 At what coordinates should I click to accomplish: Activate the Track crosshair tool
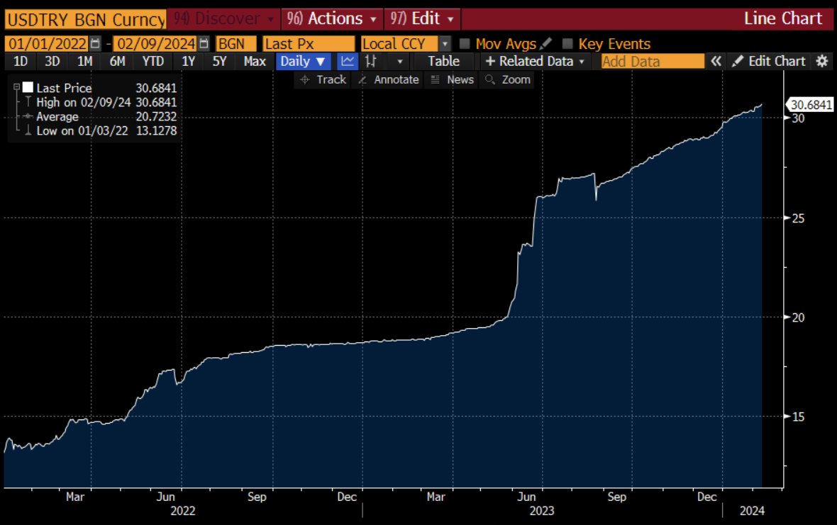click(x=323, y=79)
